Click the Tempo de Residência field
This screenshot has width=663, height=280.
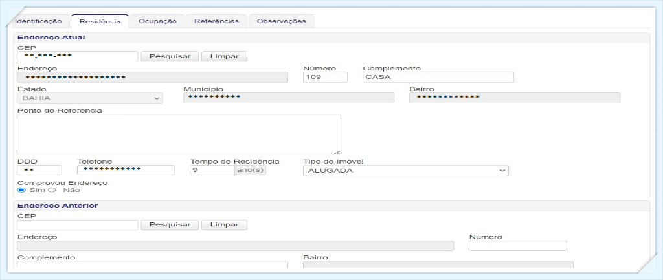coord(212,170)
